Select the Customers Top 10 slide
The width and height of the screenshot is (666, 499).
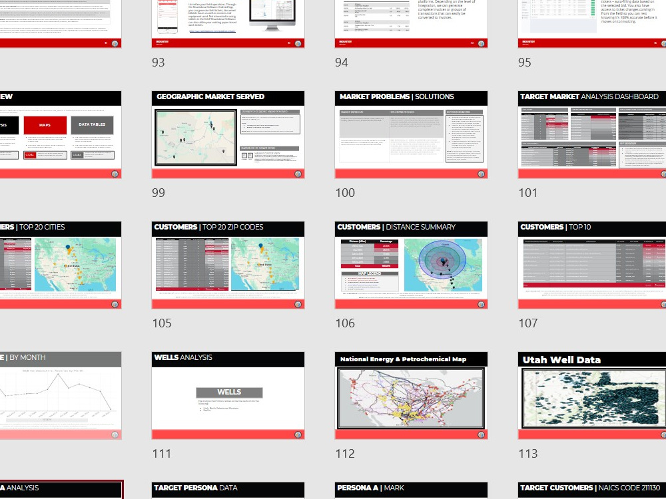pyautogui.click(x=592, y=265)
